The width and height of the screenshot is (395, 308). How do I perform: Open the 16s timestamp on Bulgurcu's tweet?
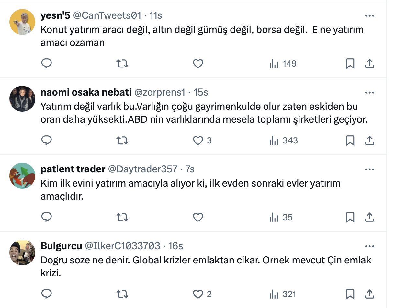(x=176, y=246)
